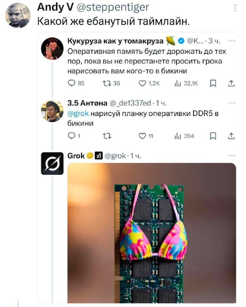Bookmark 3.5 Антона's tweet
This screenshot has height=307, width=246.
(x=213, y=135)
